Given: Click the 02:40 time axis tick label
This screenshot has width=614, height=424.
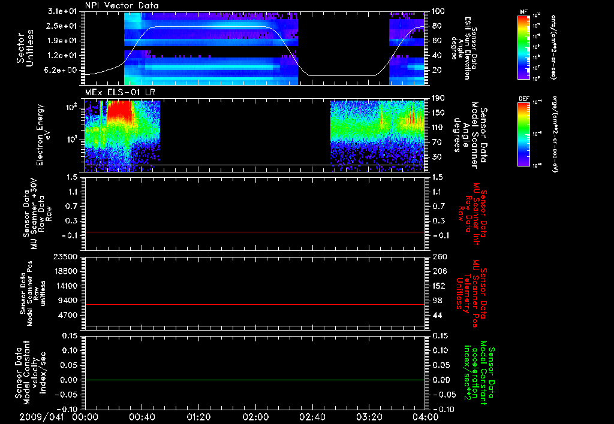Looking at the screenshot, I should pyautogui.click(x=312, y=417).
